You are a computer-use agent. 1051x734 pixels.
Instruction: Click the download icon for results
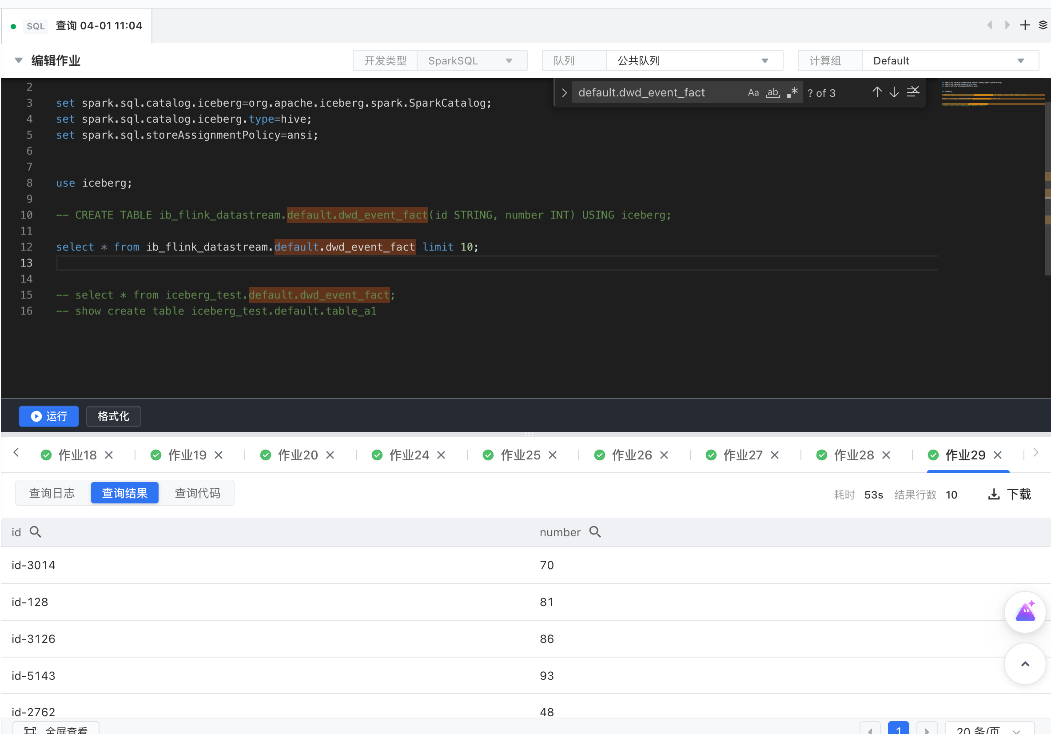click(x=994, y=495)
